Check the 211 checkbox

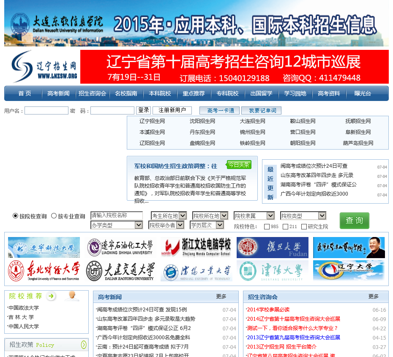(285, 226)
